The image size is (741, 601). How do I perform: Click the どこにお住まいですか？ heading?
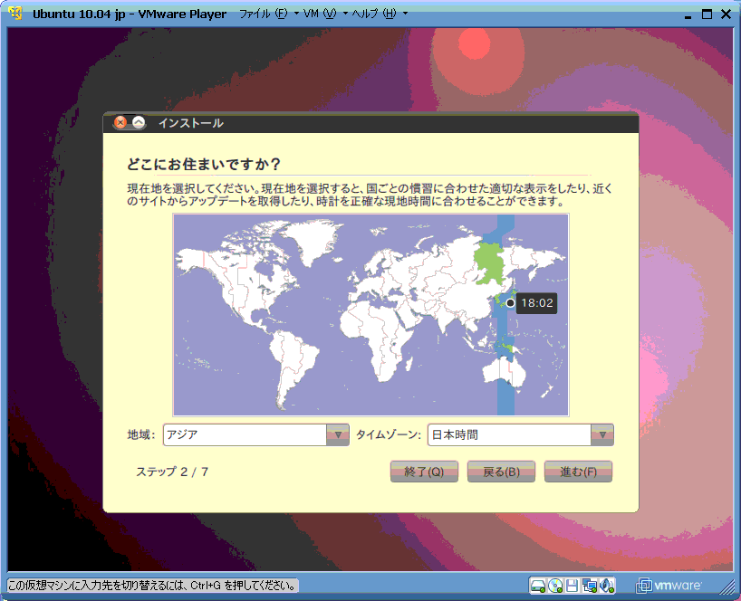[x=204, y=165]
